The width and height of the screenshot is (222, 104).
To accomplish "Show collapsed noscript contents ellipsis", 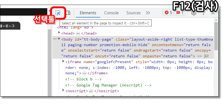I will [91, 91].
